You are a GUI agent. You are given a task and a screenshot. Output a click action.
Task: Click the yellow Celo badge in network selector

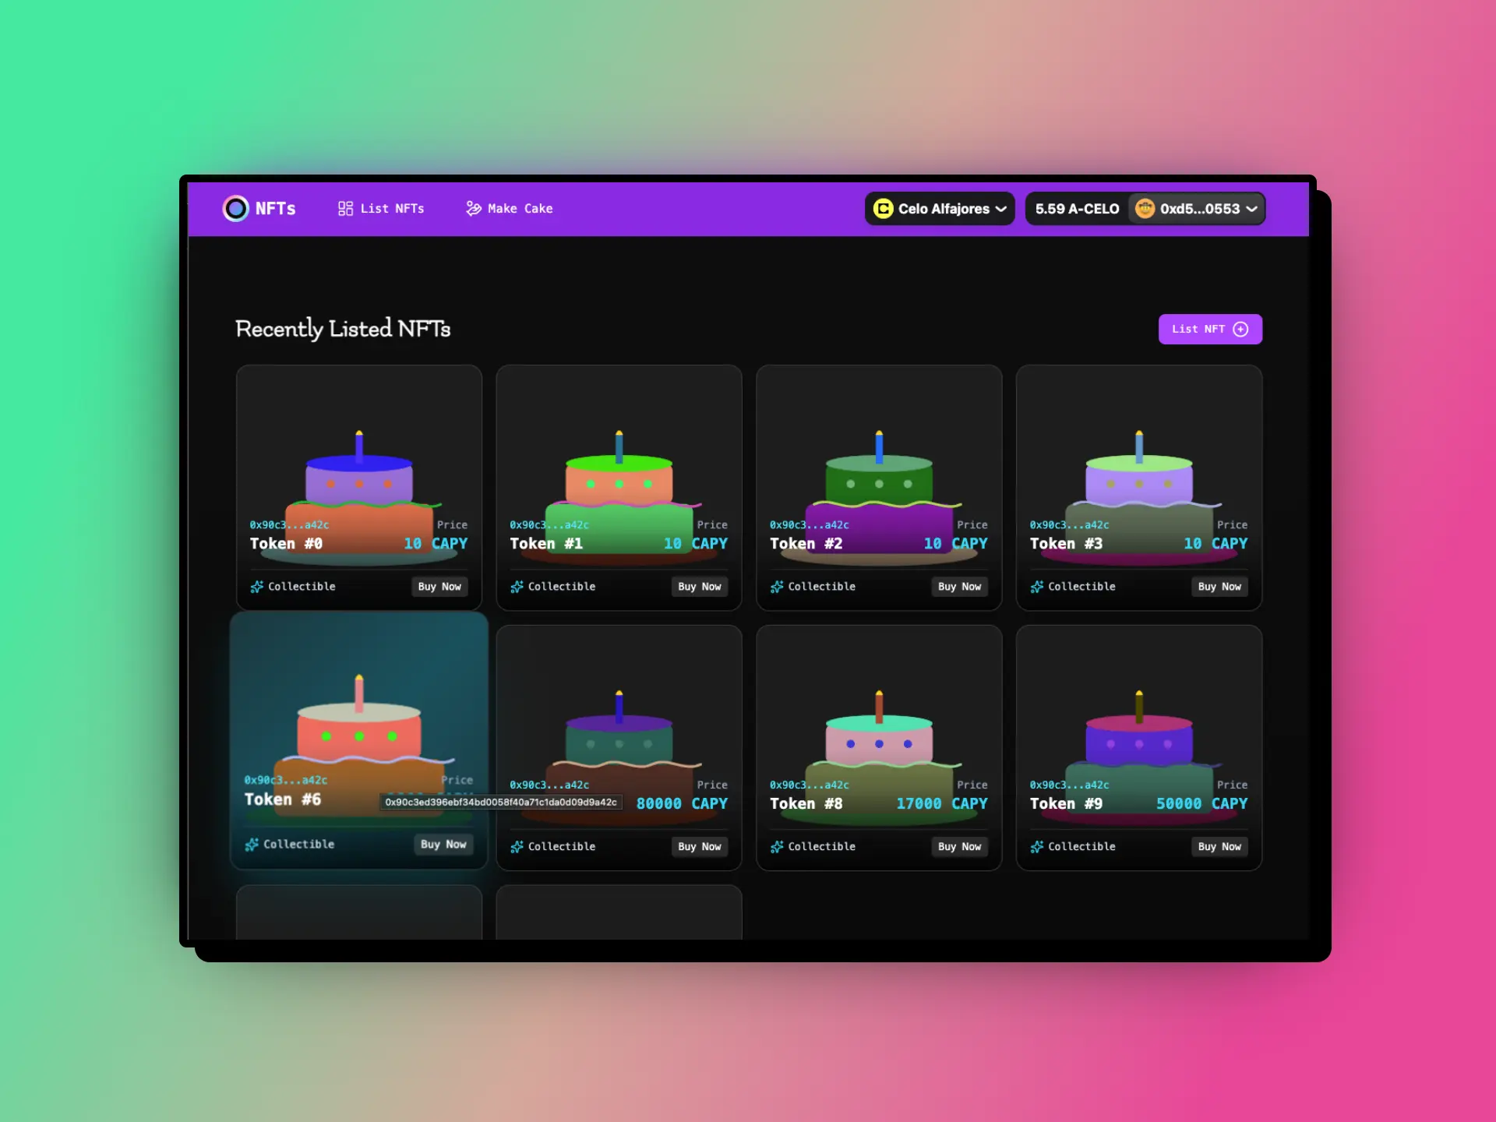click(883, 208)
